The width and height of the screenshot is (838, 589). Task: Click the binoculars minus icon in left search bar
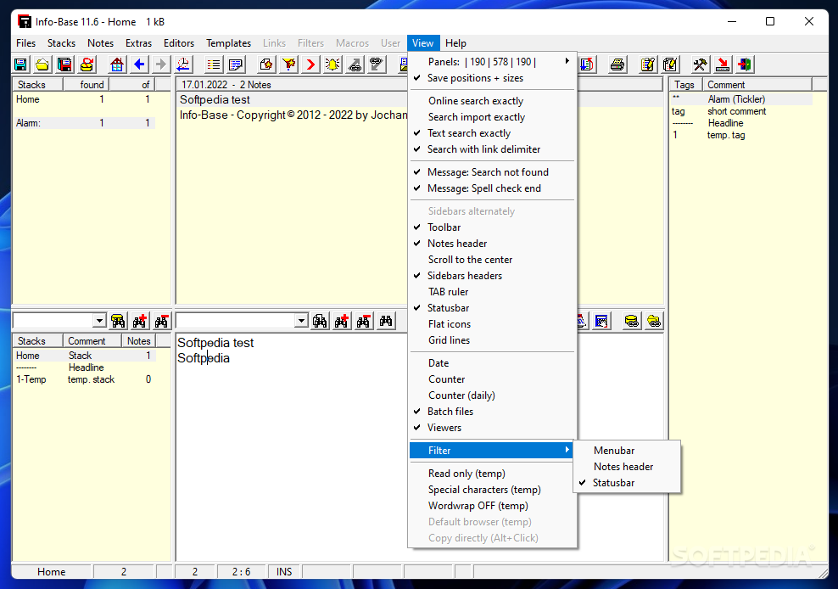[161, 321]
